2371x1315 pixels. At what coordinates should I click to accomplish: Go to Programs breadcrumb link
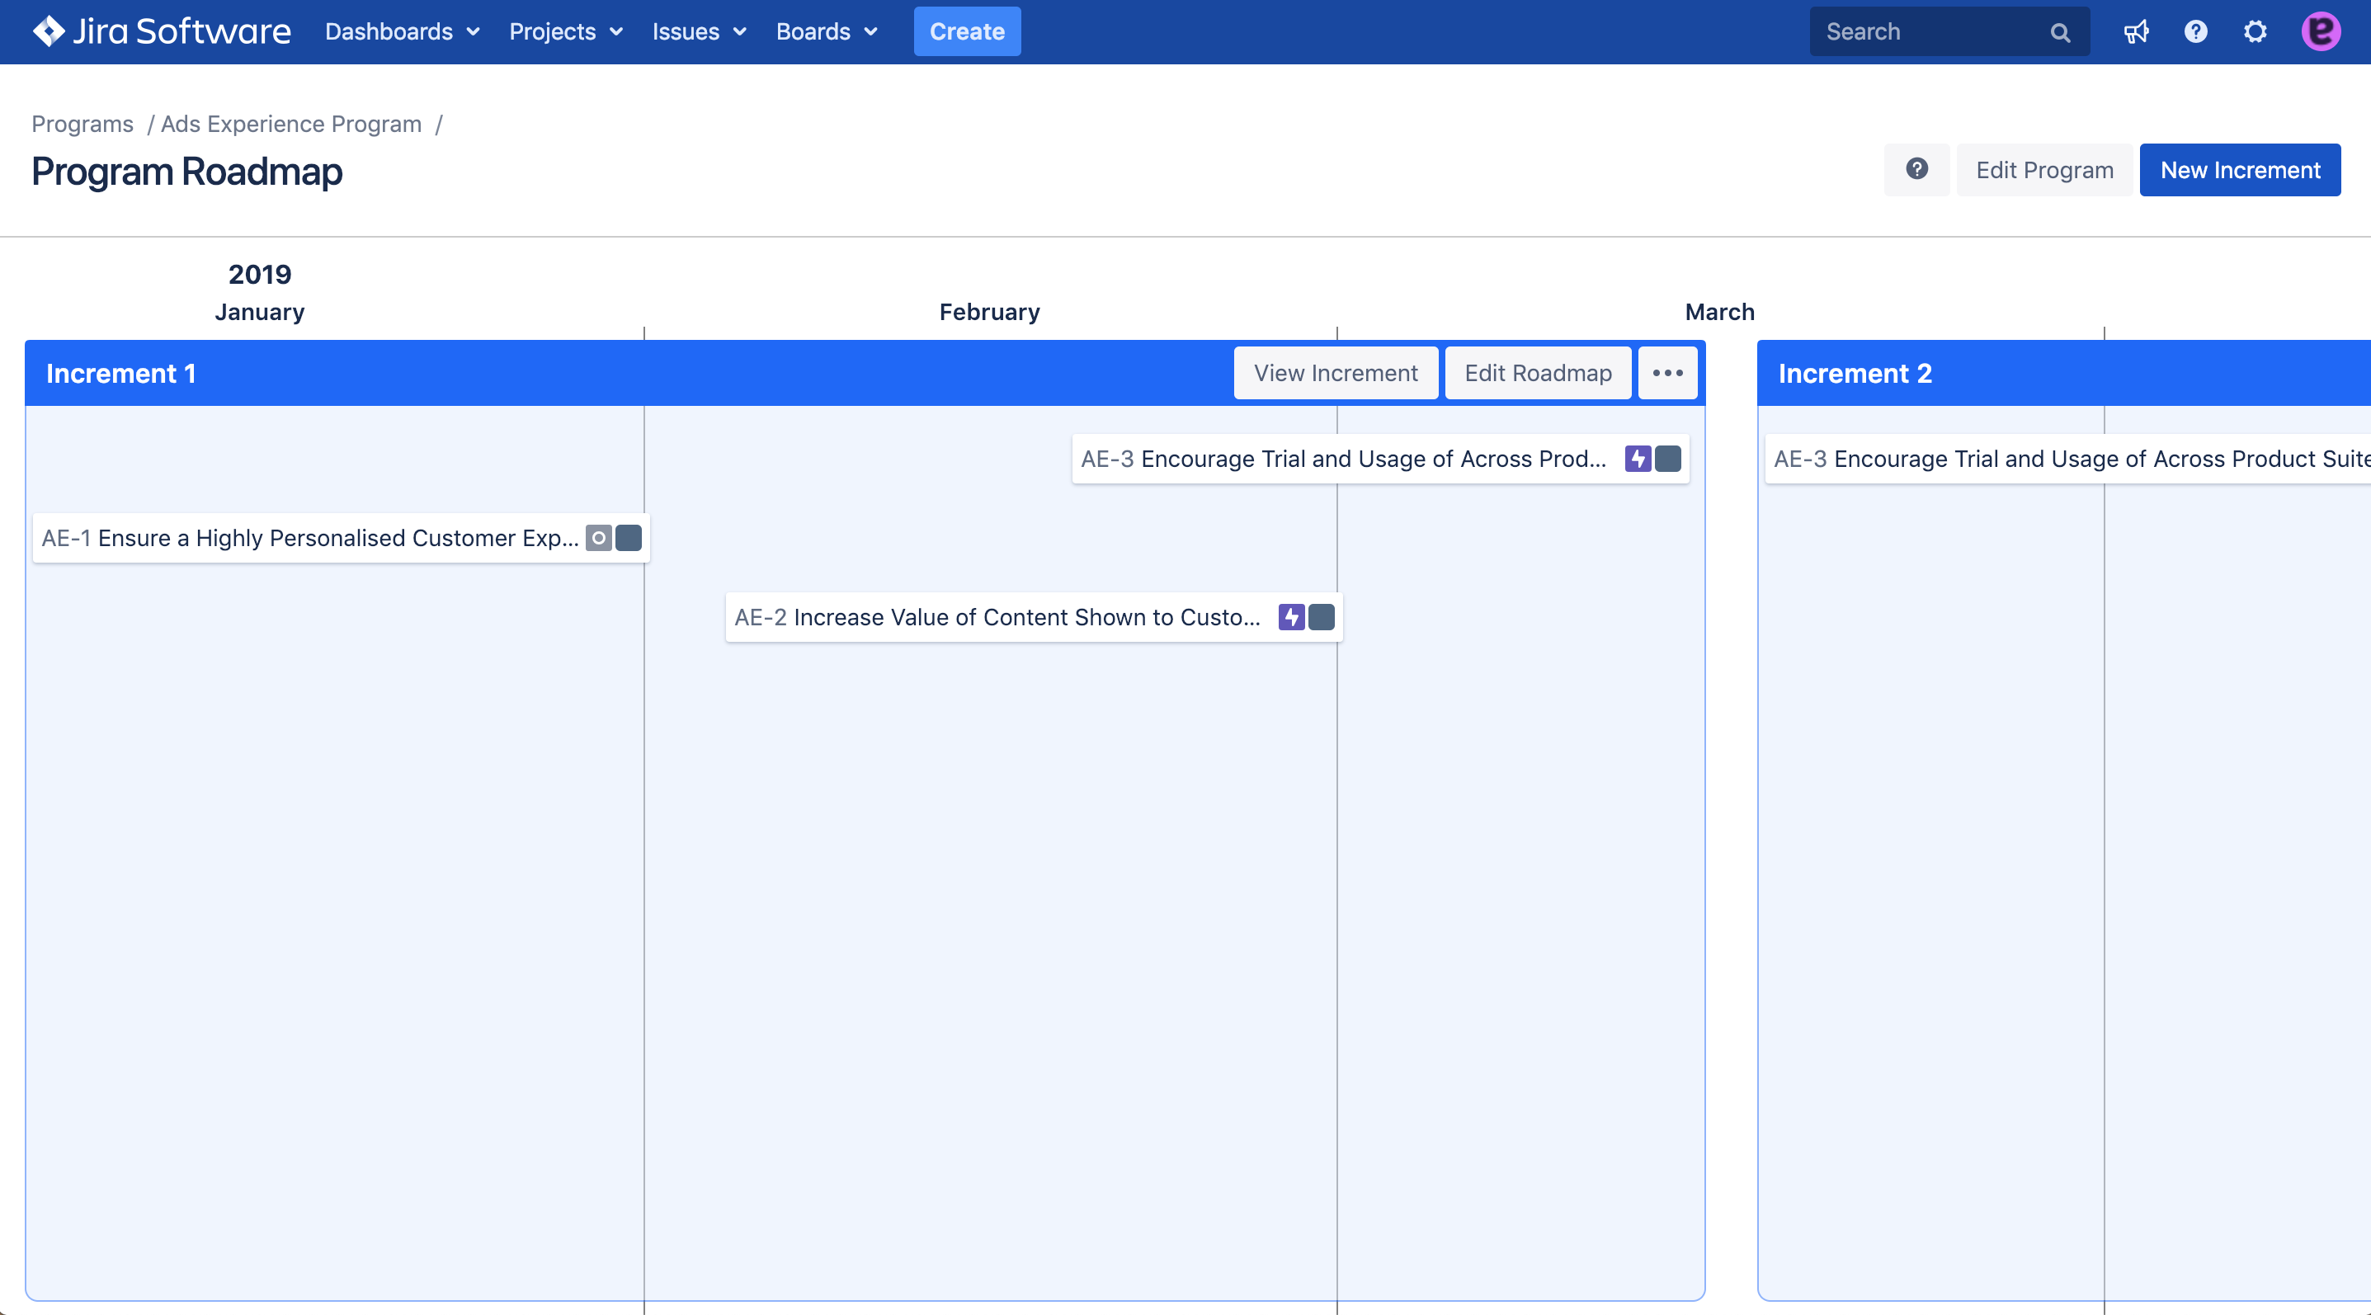point(82,123)
